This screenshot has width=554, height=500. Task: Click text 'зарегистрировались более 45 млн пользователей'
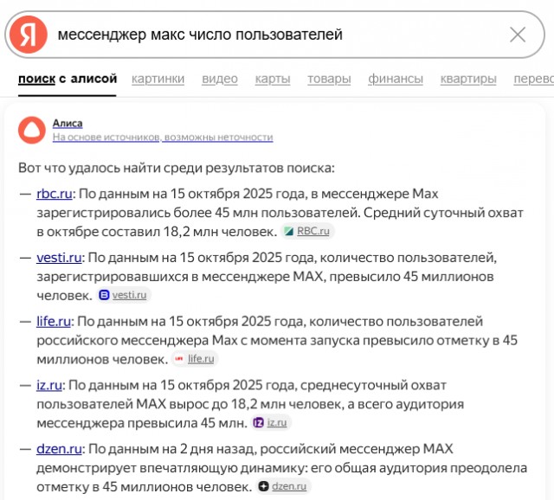198,213
